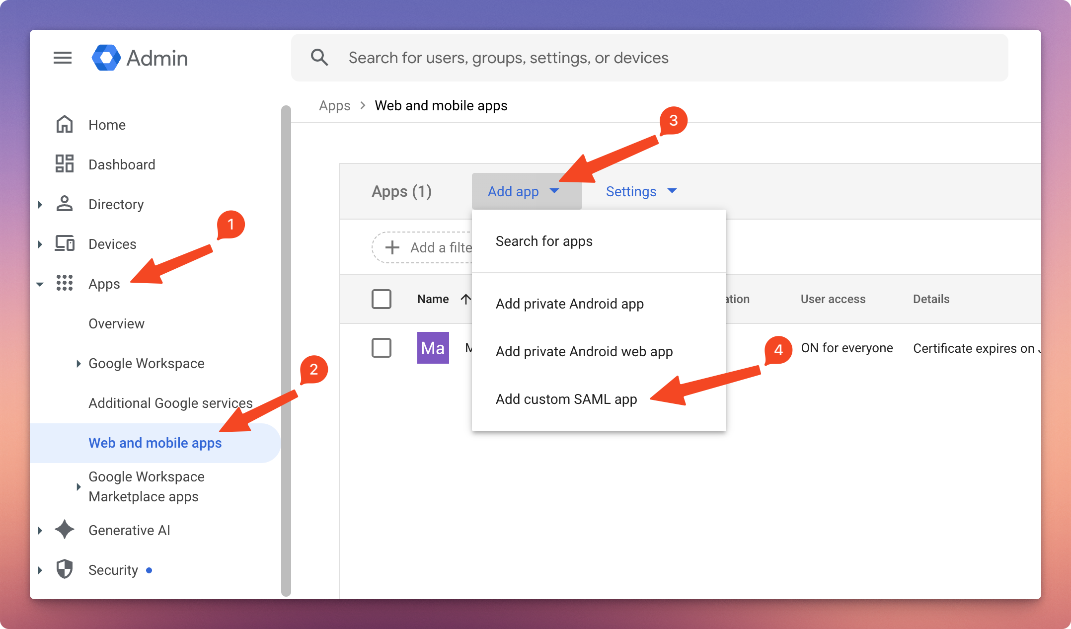
Task: Open the hamburger main menu
Action: pyautogui.click(x=63, y=58)
